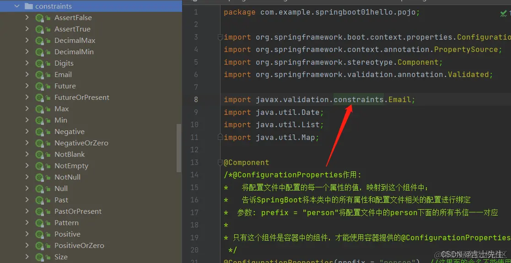Click the Digits annotation icon
This screenshot has width=511, height=263.
point(39,63)
